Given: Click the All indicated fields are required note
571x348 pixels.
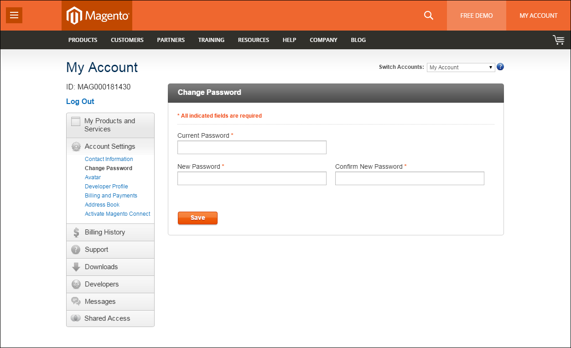Looking at the screenshot, I should pyautogui.click(x=219, y=116).
